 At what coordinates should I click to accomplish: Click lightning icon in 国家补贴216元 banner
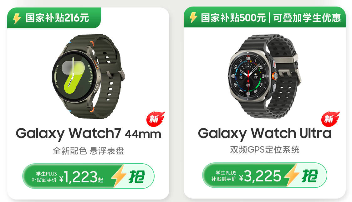tap(17, 18)
